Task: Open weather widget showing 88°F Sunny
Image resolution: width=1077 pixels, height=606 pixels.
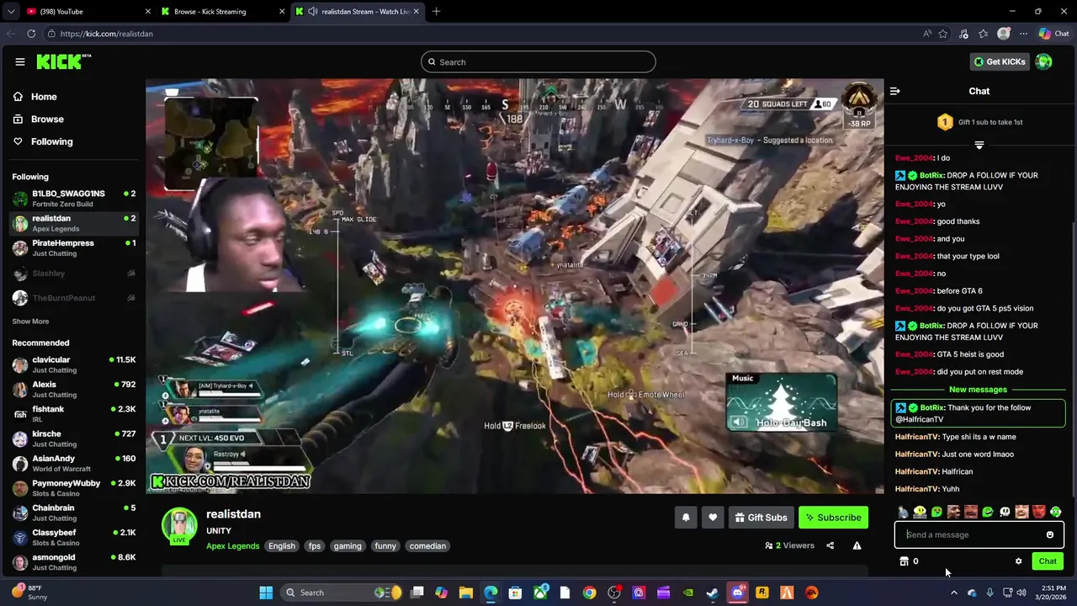Action: 29,593
